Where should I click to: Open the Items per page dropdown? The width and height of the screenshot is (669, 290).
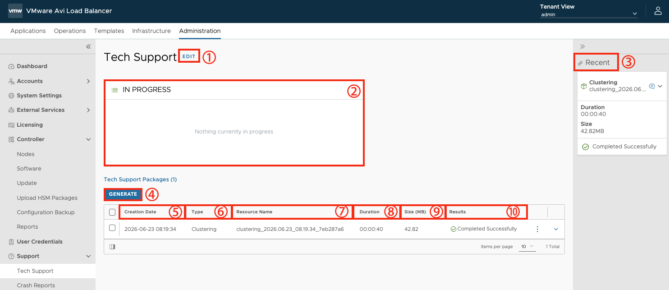527,247
